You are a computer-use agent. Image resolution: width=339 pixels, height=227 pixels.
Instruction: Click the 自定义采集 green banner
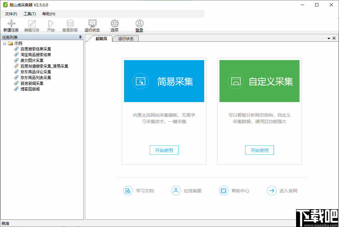pos(259,81)
